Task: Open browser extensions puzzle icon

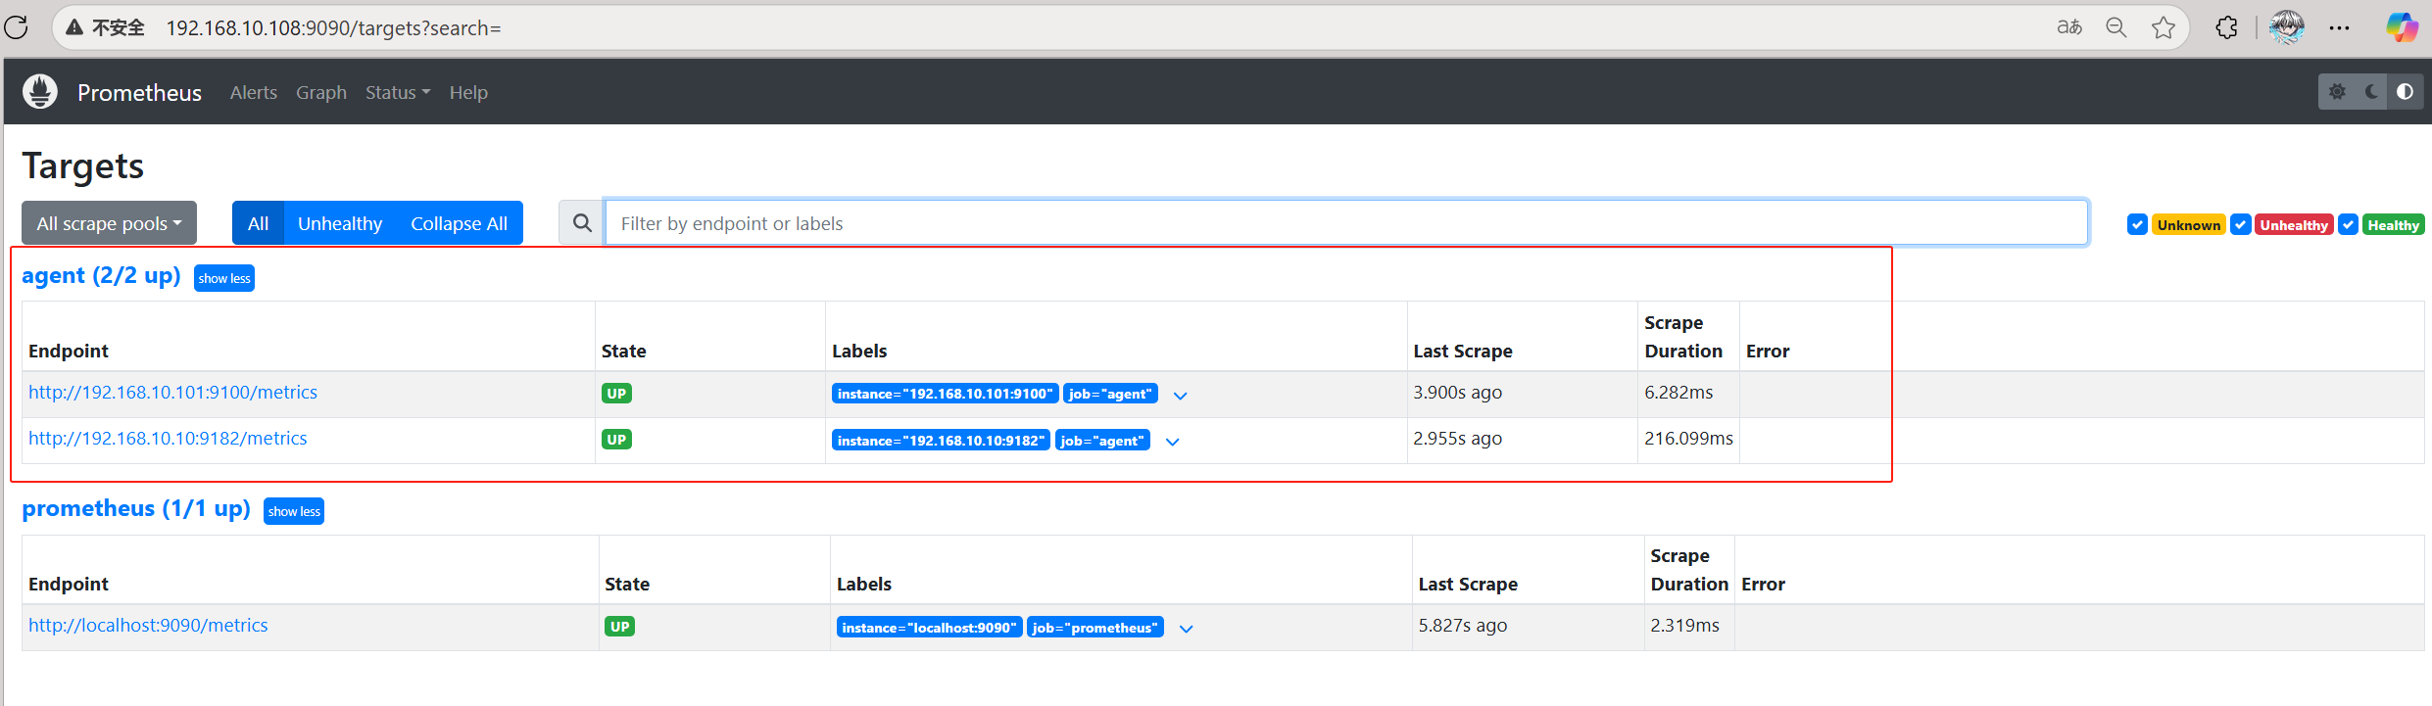Action: click(2226, 27)
